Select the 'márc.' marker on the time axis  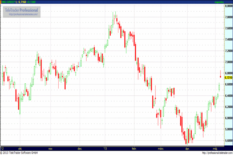coord(160,148)
